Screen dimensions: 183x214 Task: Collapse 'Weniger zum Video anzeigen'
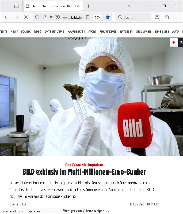(x=86, y=211)
